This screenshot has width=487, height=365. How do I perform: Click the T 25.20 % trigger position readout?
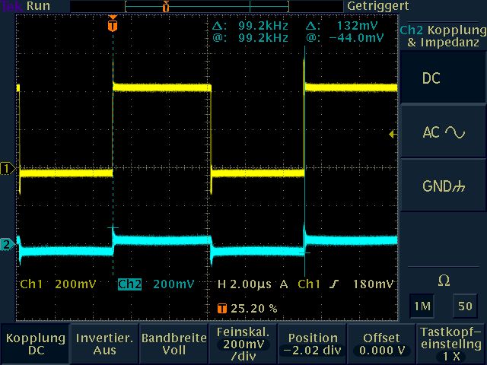pyautogui.click(x=247, y=309)
